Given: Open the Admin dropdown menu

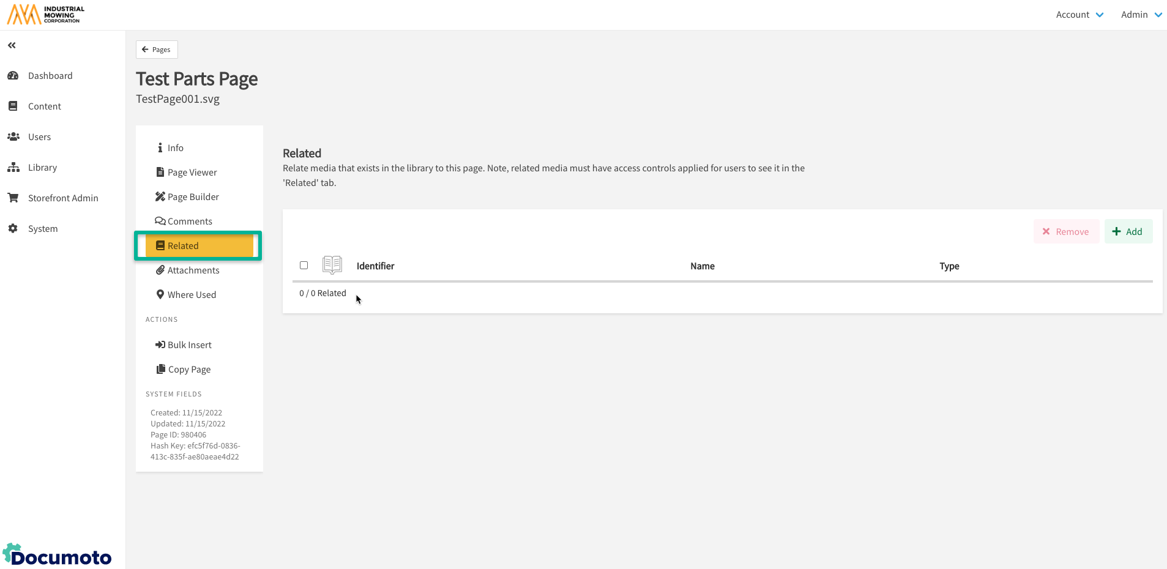Looking at the screenshot, I should [x=1141, y=15].
